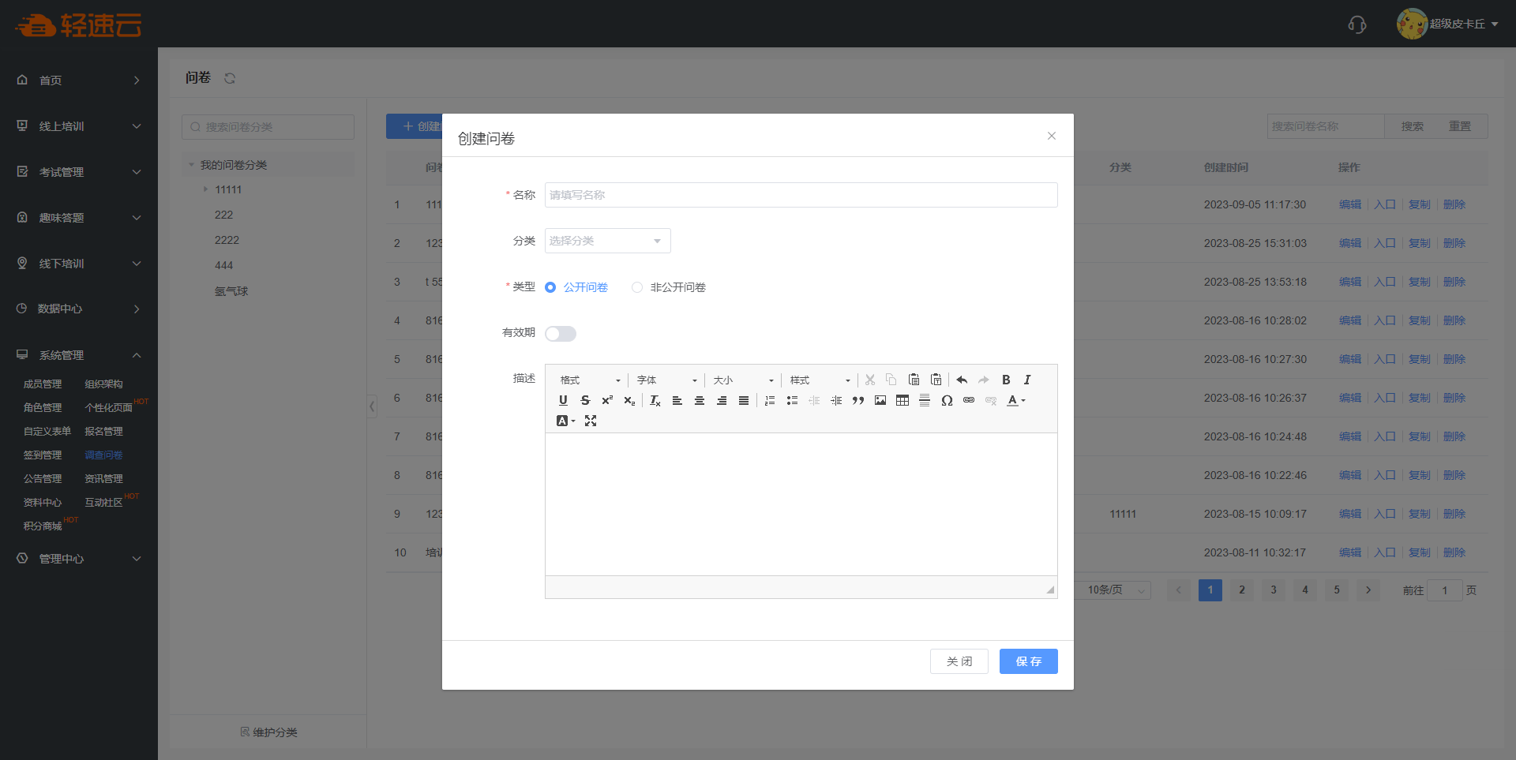
Task: Open the 选择分类 category dropdown
Action: (x=607, y=241)
